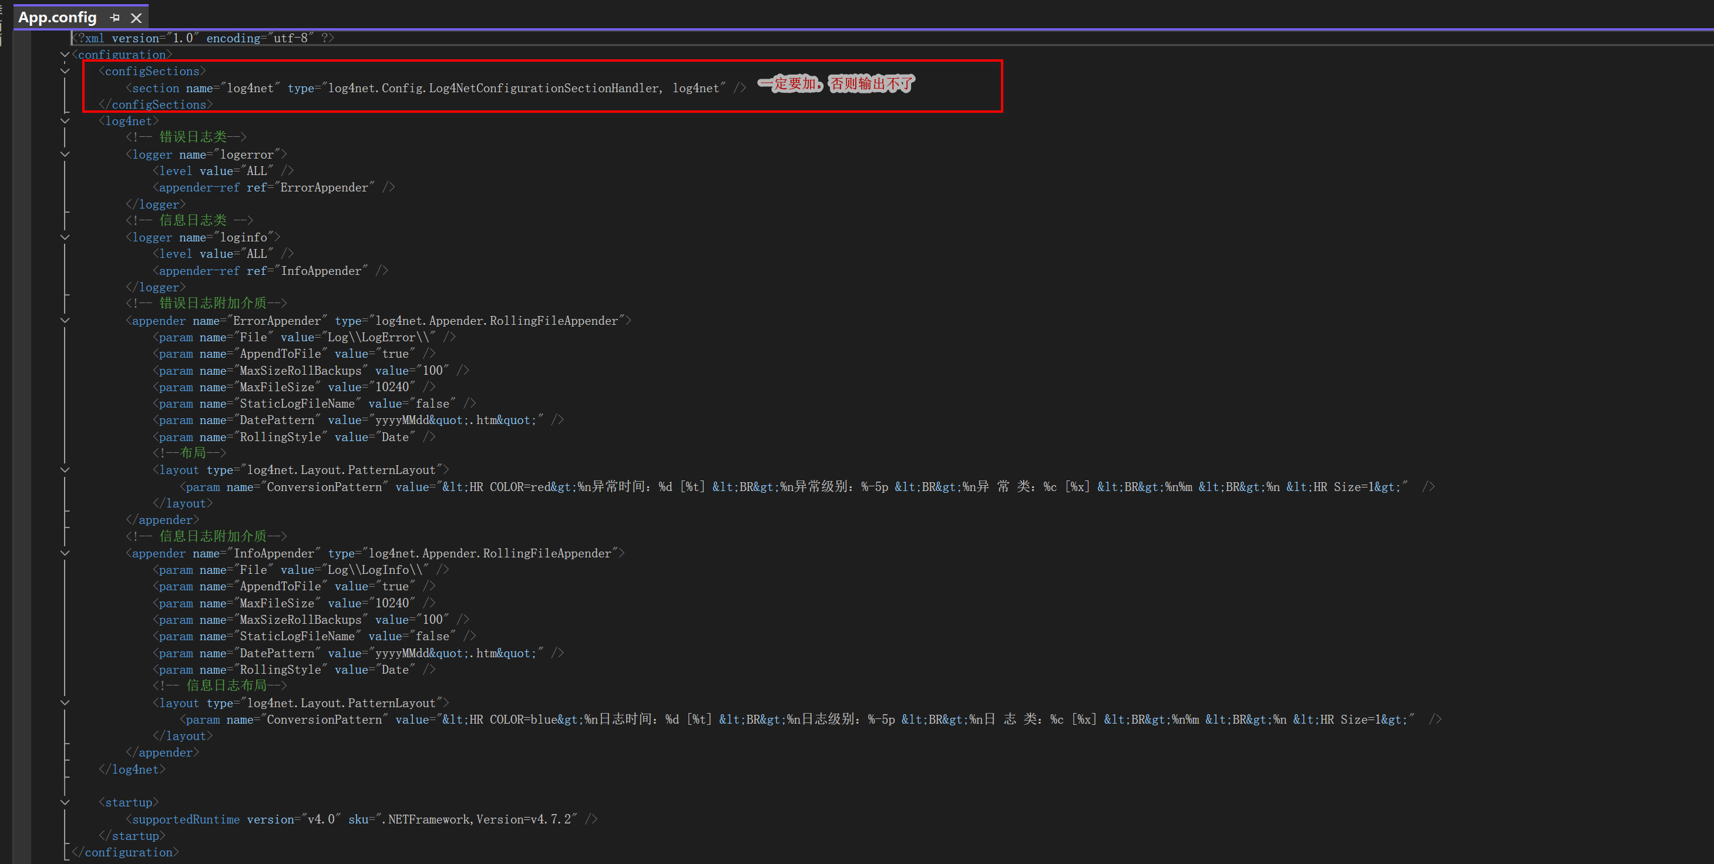Click the HR COLOR=blue ConversionPattern line

click(x=811, y=720)
